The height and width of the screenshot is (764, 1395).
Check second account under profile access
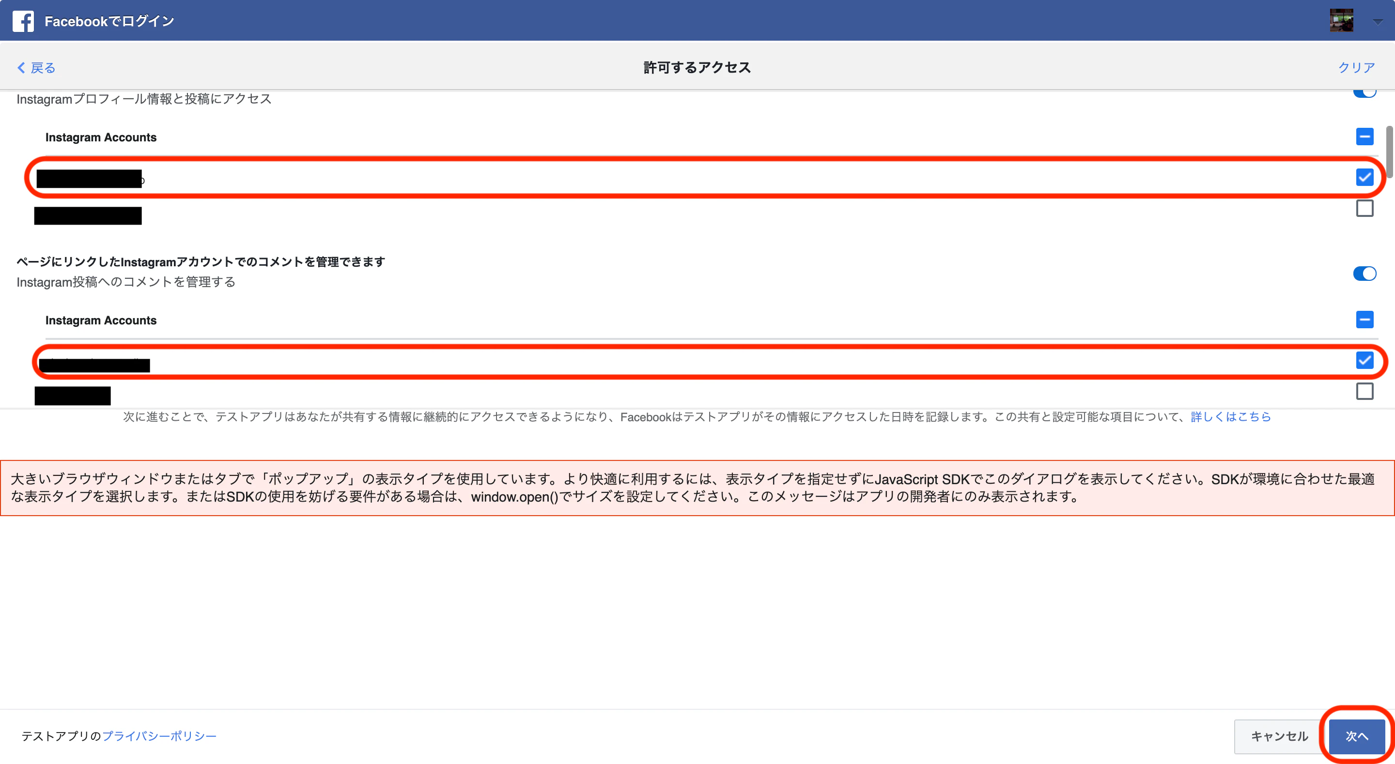tap(1364, 208)
